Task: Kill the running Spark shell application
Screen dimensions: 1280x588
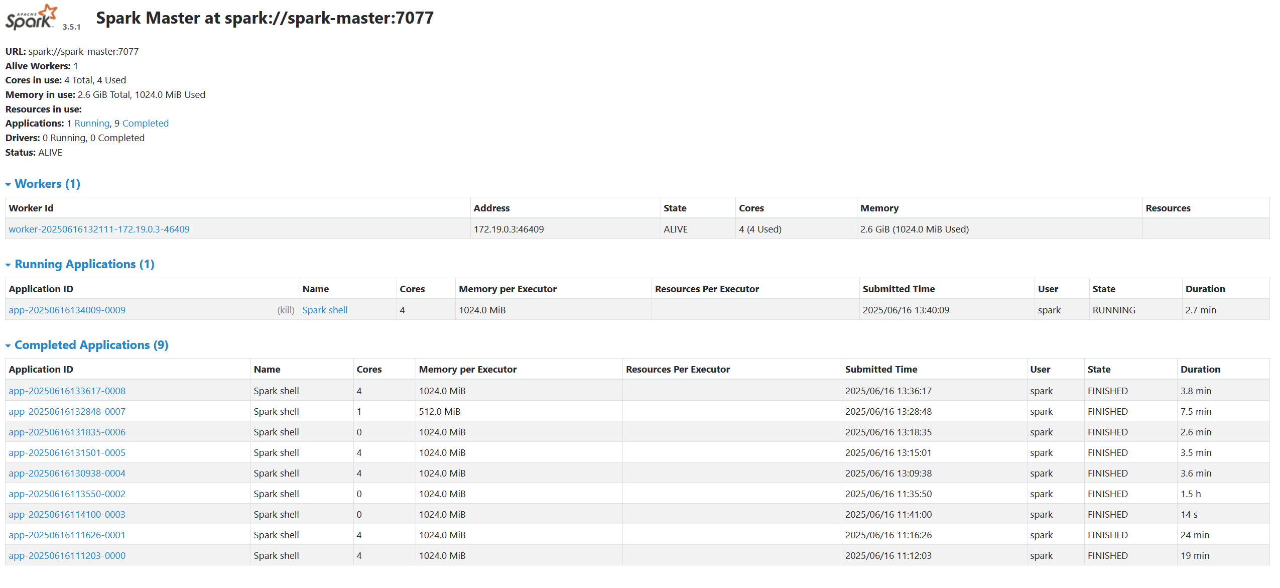Action: pos(286,310)
